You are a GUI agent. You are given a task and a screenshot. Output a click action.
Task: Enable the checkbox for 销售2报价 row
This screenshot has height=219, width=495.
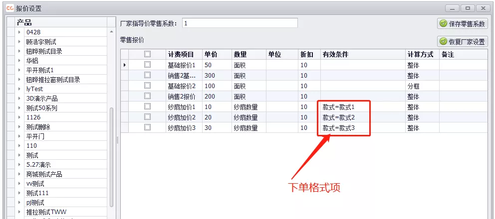tap(147, 96)
